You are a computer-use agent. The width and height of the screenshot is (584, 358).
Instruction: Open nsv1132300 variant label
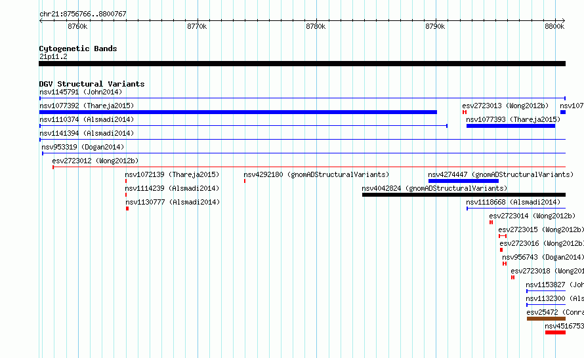click(555, 298)
